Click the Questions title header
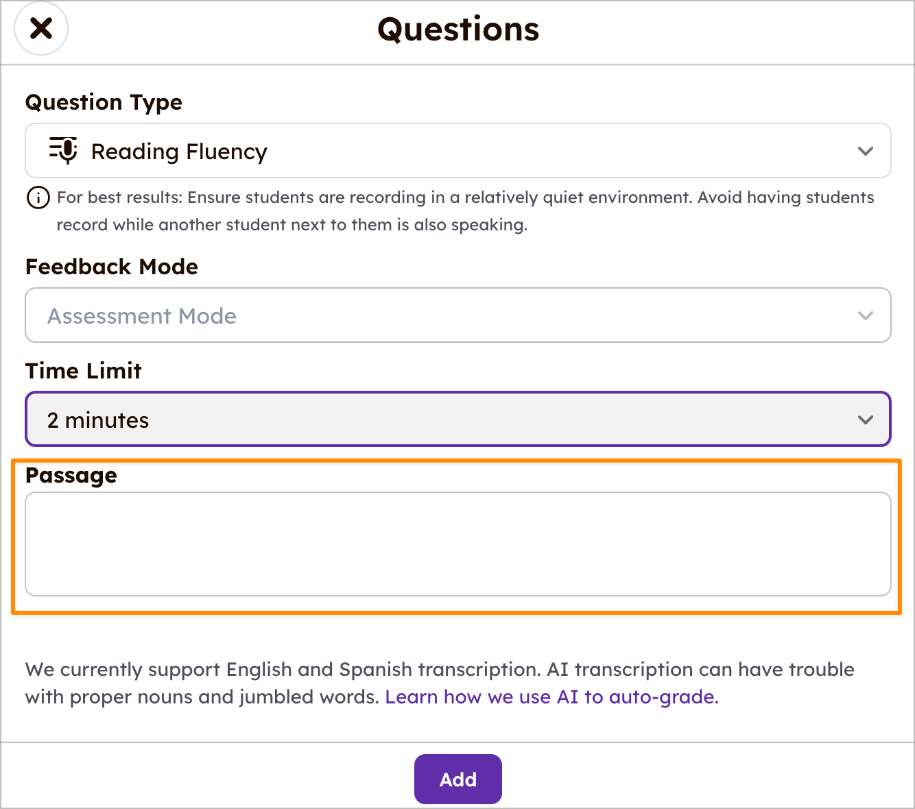Viewport: 915px width, 809px height. pos(457,29)
